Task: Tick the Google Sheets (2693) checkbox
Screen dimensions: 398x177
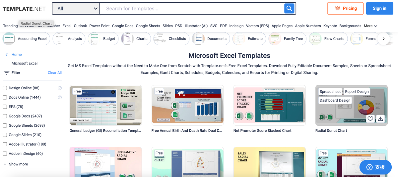Action: (x=5, y=125)
